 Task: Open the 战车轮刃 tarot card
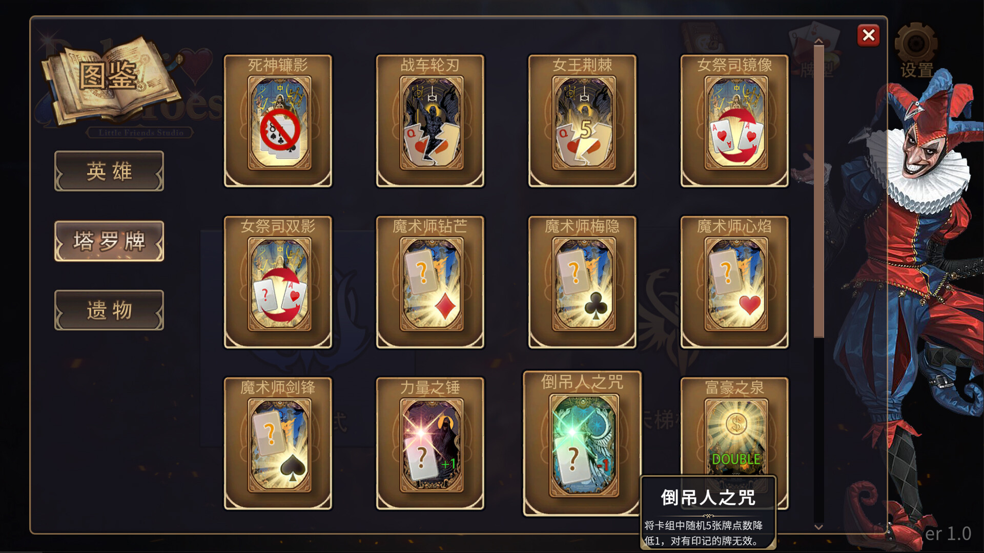point(430,121)
